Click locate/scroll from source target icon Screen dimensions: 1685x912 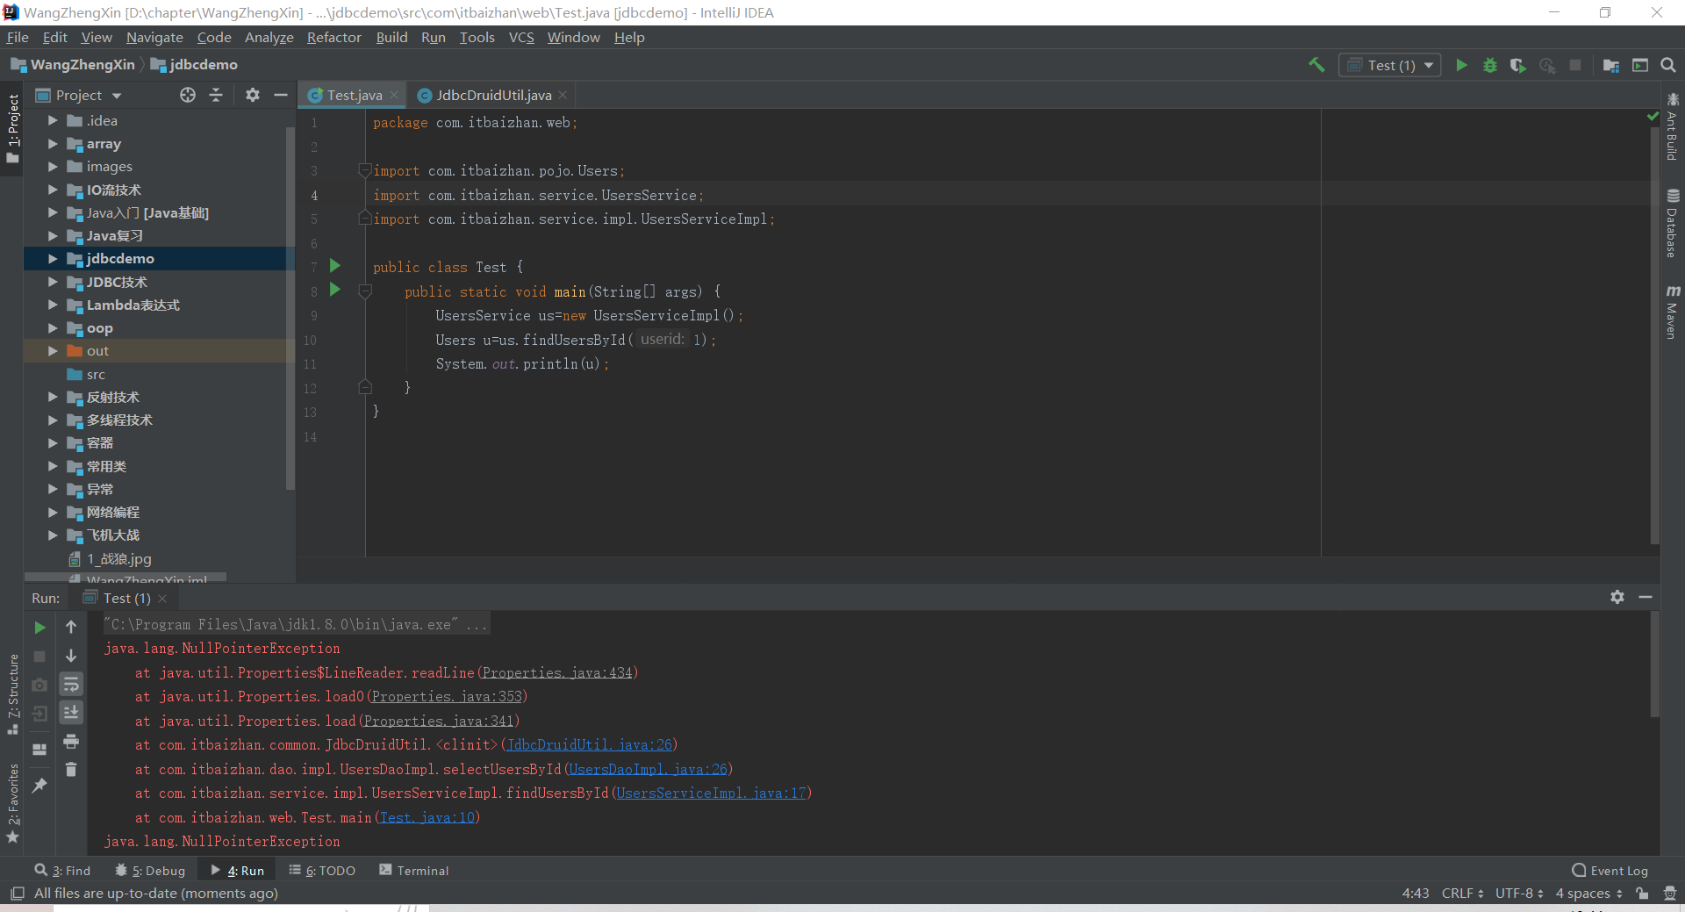pos(188,95)
